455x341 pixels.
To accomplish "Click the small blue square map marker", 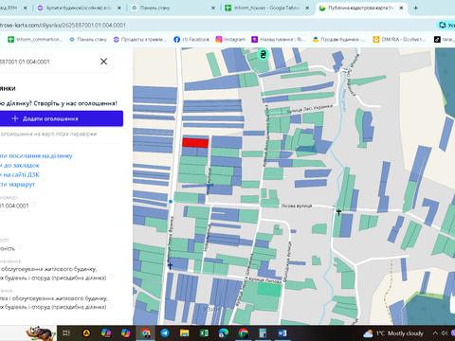I will (171, 201).
